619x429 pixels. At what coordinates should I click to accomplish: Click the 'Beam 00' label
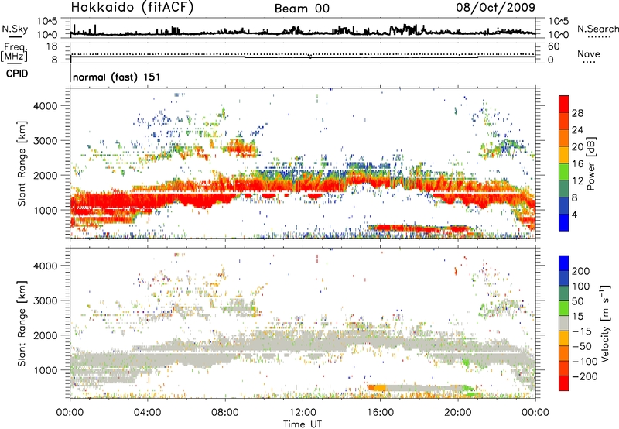coord(302,9)
